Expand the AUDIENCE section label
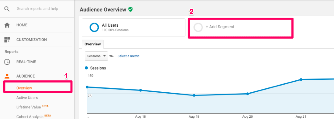 [26, 76]
